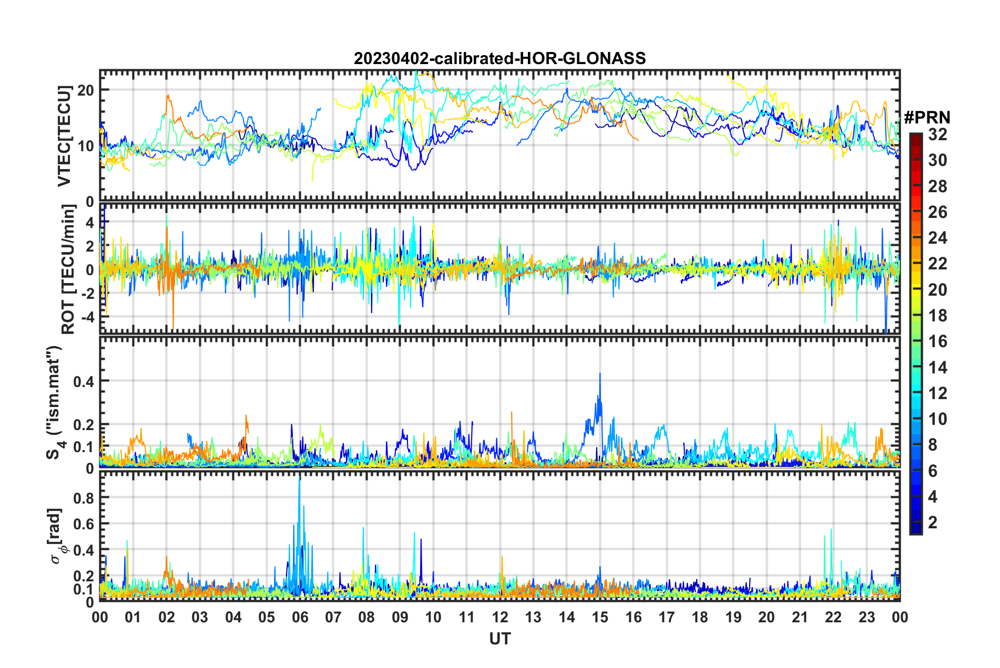Click the σφ[rad] y-axis label

(57, 536)
